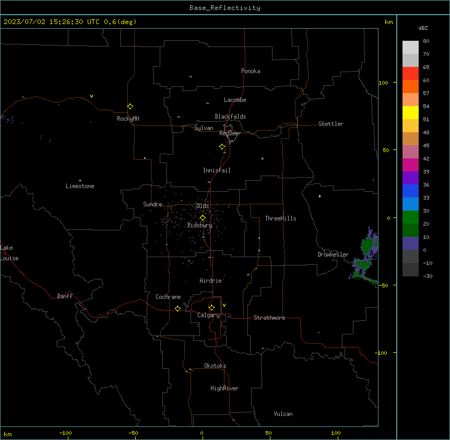
Task: Click the RockyMH label
Action: [x=128, y=119]
